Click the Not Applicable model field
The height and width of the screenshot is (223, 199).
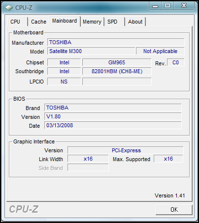tap(160, 51)
